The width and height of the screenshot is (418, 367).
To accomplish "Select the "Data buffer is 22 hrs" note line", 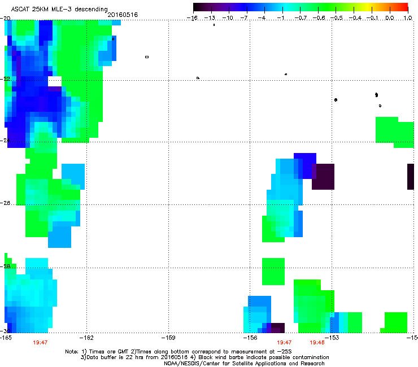I will click(204, 357).
